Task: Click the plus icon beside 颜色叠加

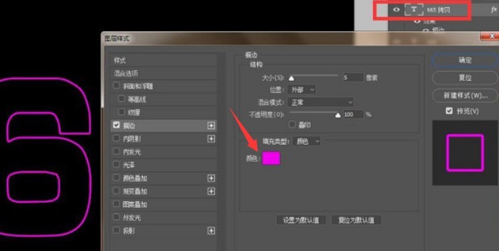Action: [x=211, y=178]
